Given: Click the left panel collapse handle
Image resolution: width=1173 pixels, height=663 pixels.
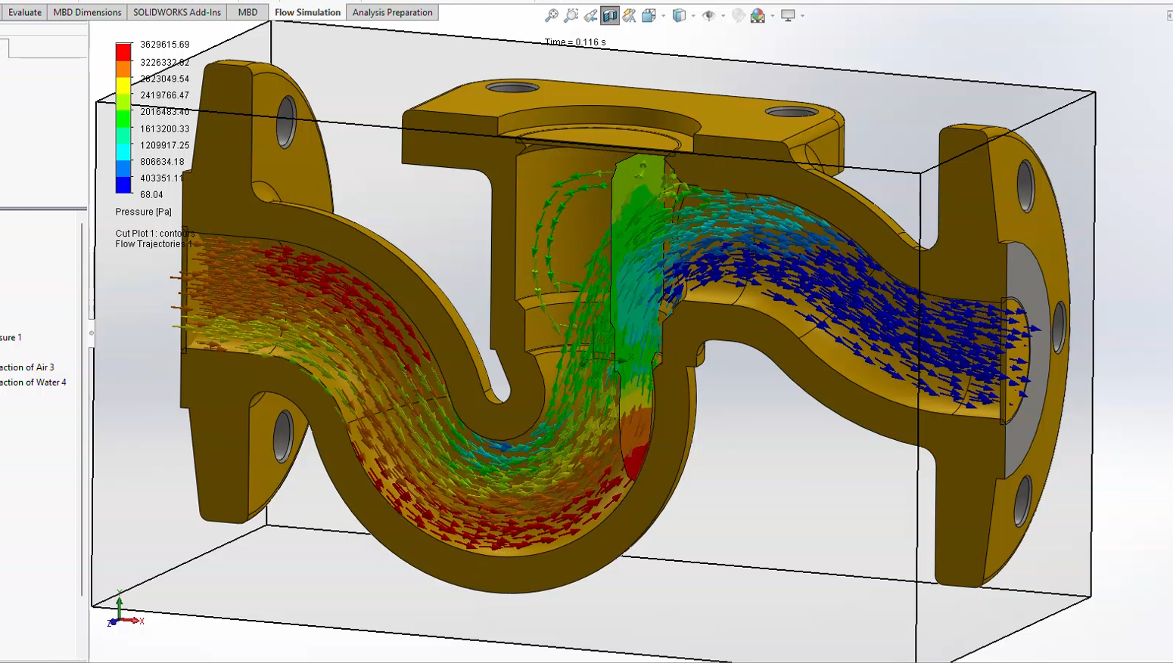Looking at the screenshot, I should point(92,333).
